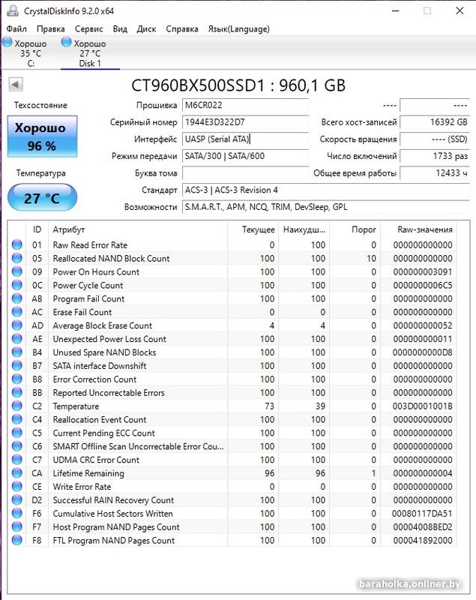Image resolution: width=476 pixels, height=600 pixels.
Task: Click threshold value 10 in Reallocated NAND row
Action: (371, 259)
